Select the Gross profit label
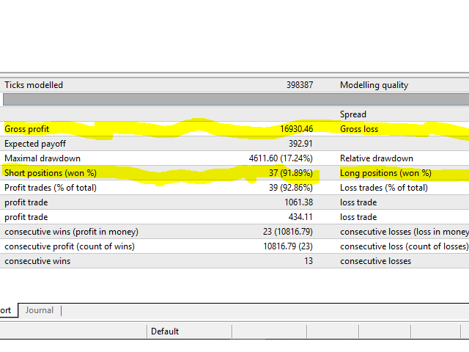 pos(26,129)
